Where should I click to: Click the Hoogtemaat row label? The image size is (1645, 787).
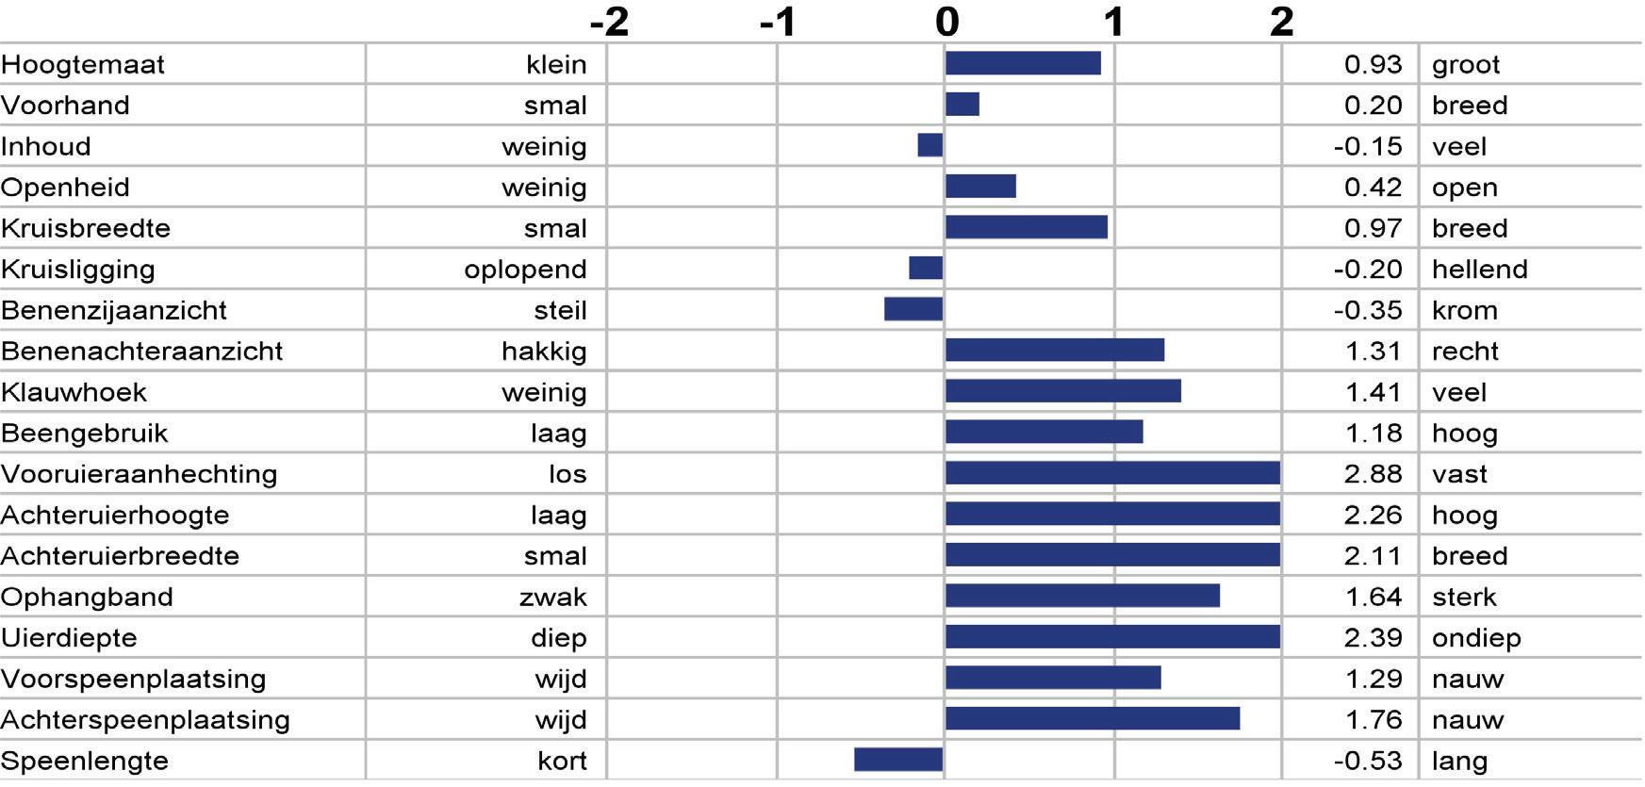(83, 64)
